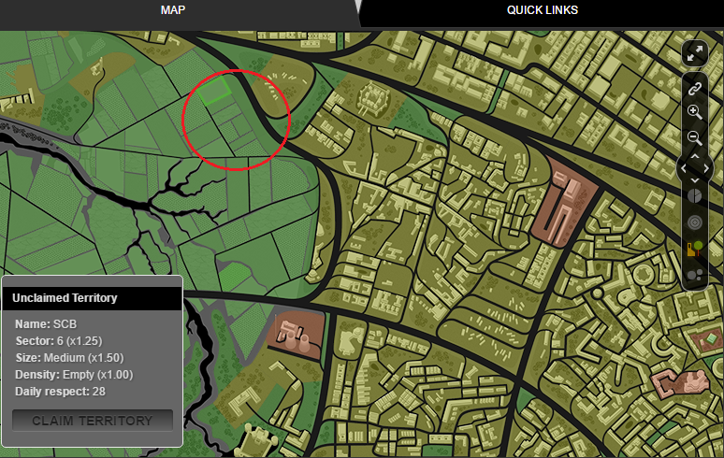Pan the map down with the down arrow
The width and height of the screenshot is (724, 458).
click(x=695, y=180)
